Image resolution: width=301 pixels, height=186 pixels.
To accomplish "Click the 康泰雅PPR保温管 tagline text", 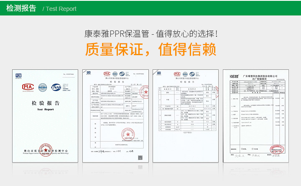I will pos(150,33).
